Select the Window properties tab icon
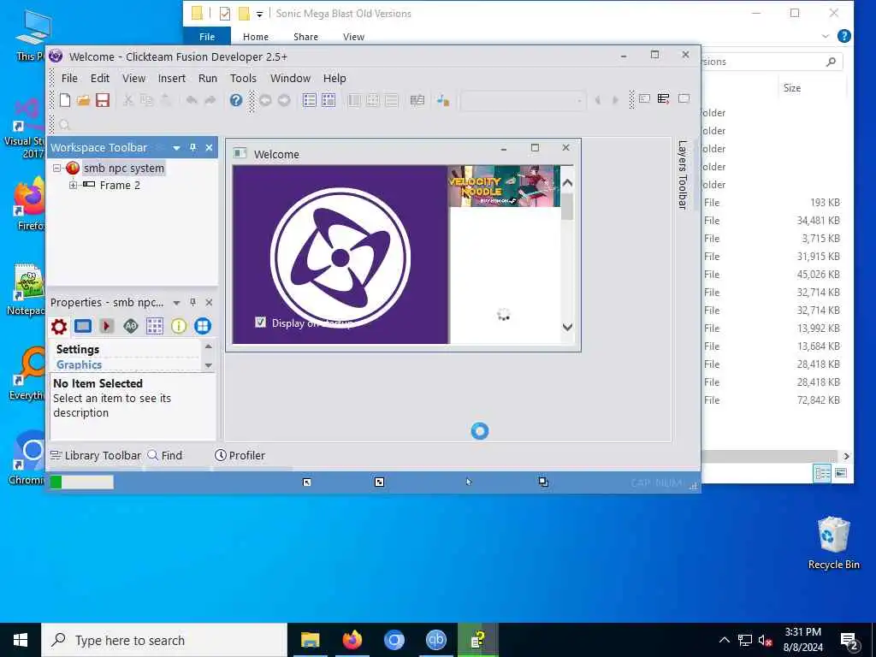Screen dimensions: 876x657 pyautogui.click(x=83, y=326)
